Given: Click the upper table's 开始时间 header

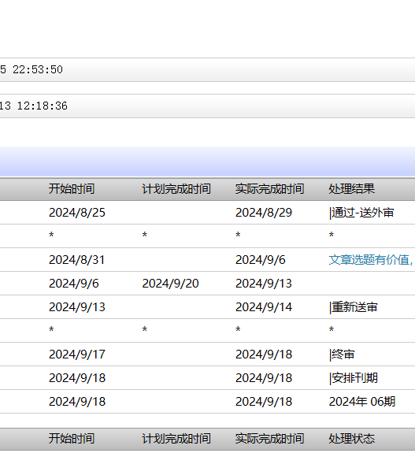Looking at the screenshot, I should [72, 189].
